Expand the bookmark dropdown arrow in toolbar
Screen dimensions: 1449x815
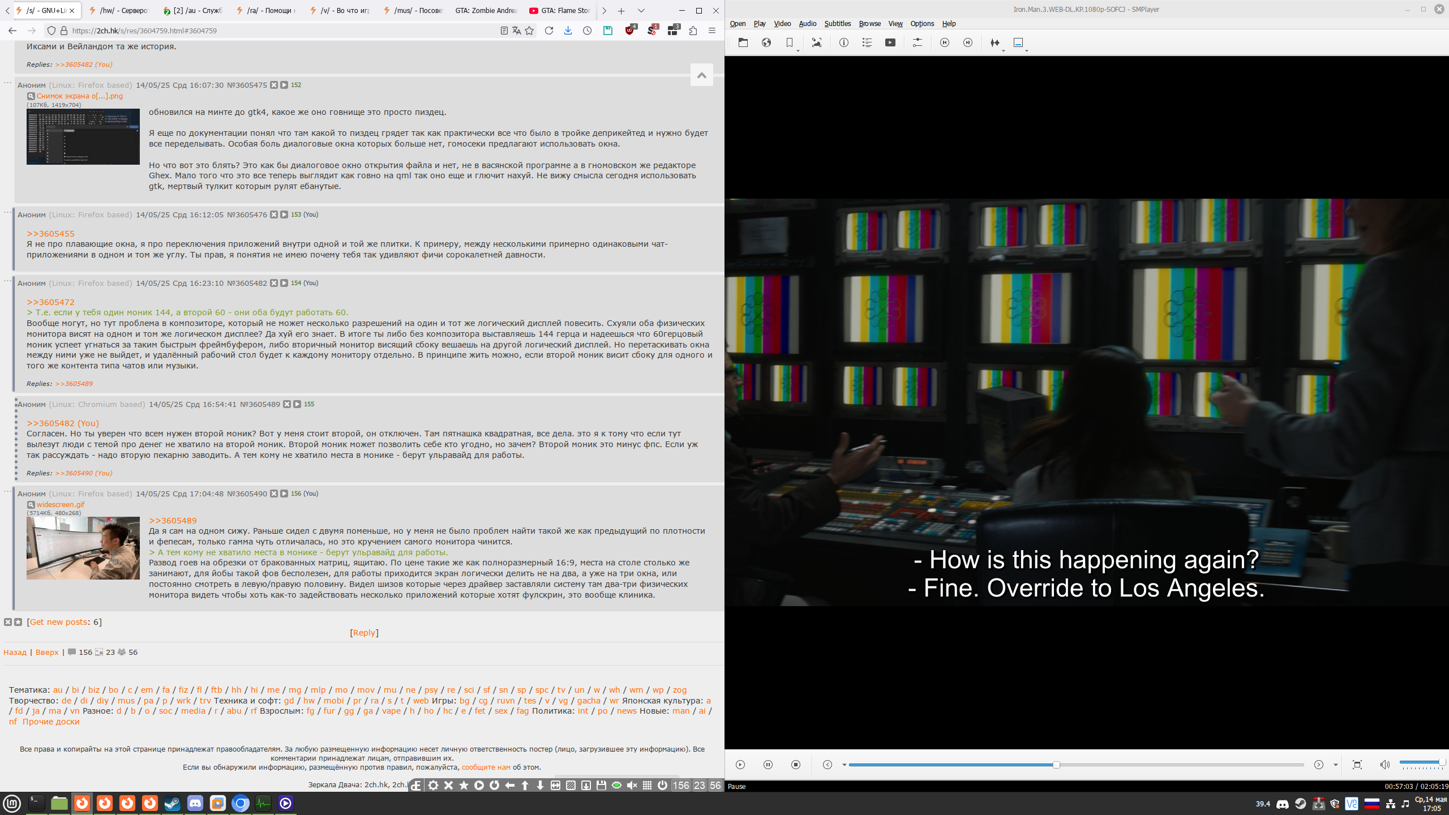[x=798, y=51]
